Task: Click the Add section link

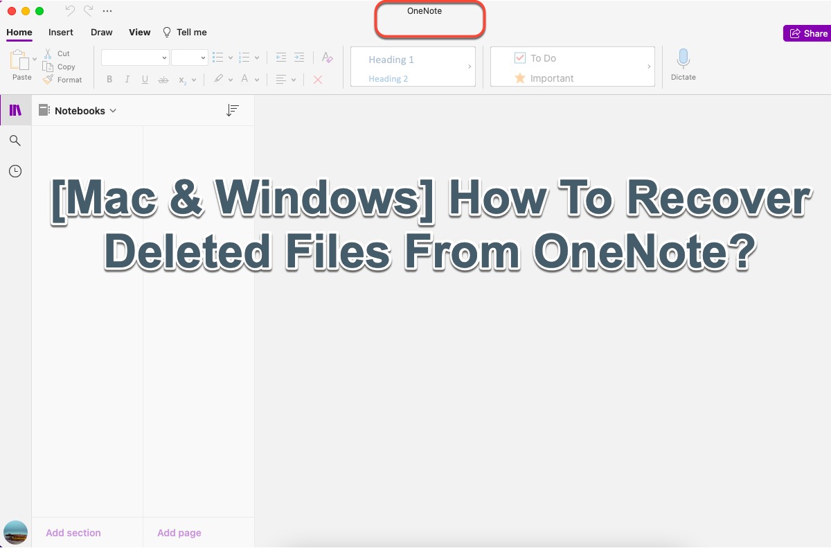Action: 73,533
